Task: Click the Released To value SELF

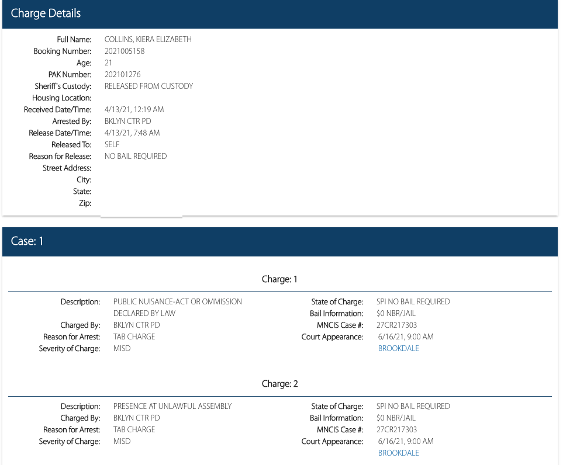Action: 112,145
